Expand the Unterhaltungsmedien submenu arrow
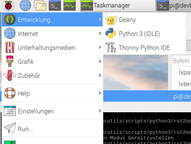The width and height of the screenshot is (191, 144). click(x=100, y=47)
